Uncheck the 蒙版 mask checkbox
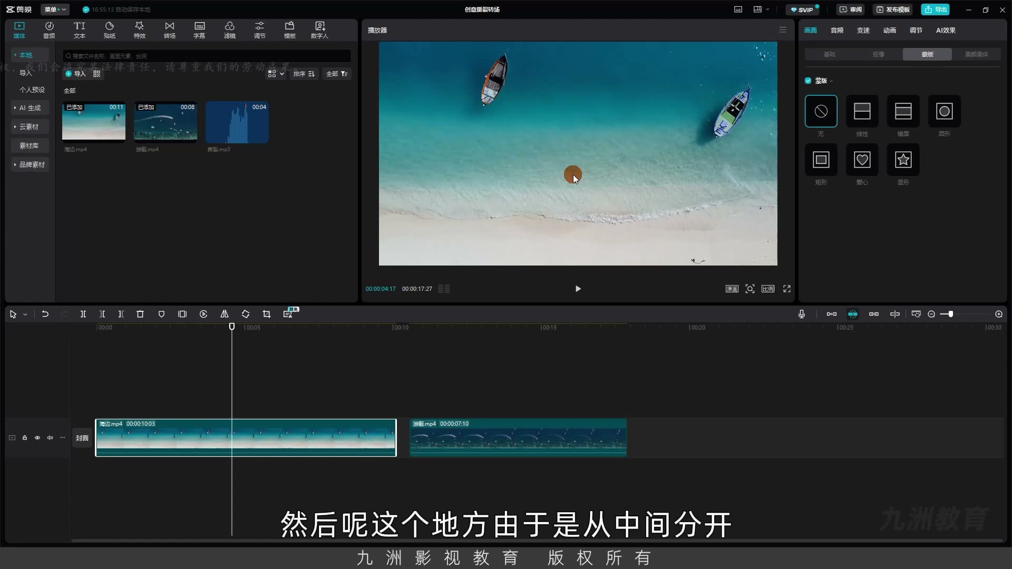 tap(808, 81)
